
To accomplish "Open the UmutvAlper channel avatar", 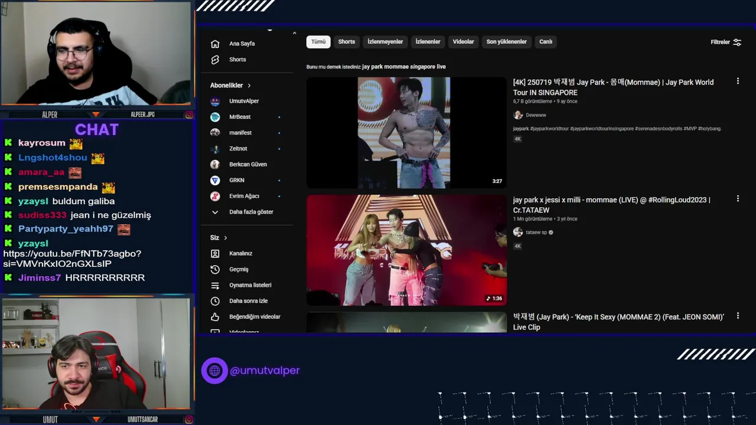I will pos(215,101).
